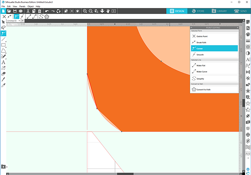
Task: Click the Zoom In magnifier icon
Action: 85,11
